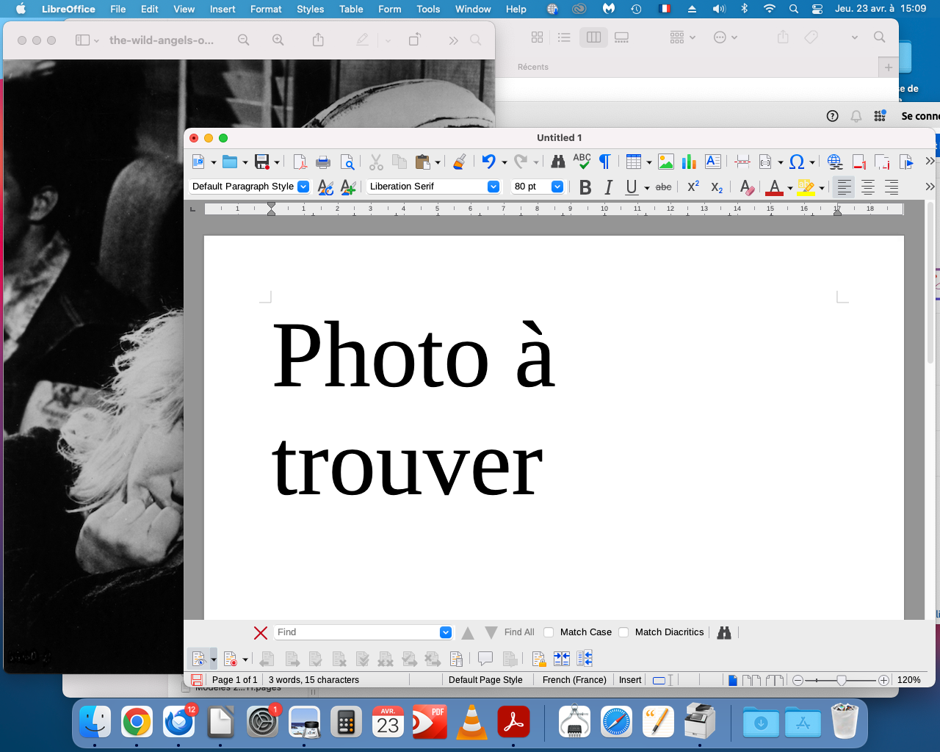Enable the Match Diacritics checkbox
Viewport: 940px width, 752px height.
[623, 632]
